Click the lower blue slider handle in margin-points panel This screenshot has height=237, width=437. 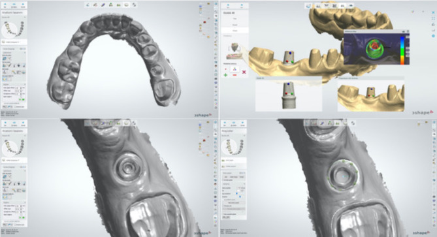click(240, 197)
